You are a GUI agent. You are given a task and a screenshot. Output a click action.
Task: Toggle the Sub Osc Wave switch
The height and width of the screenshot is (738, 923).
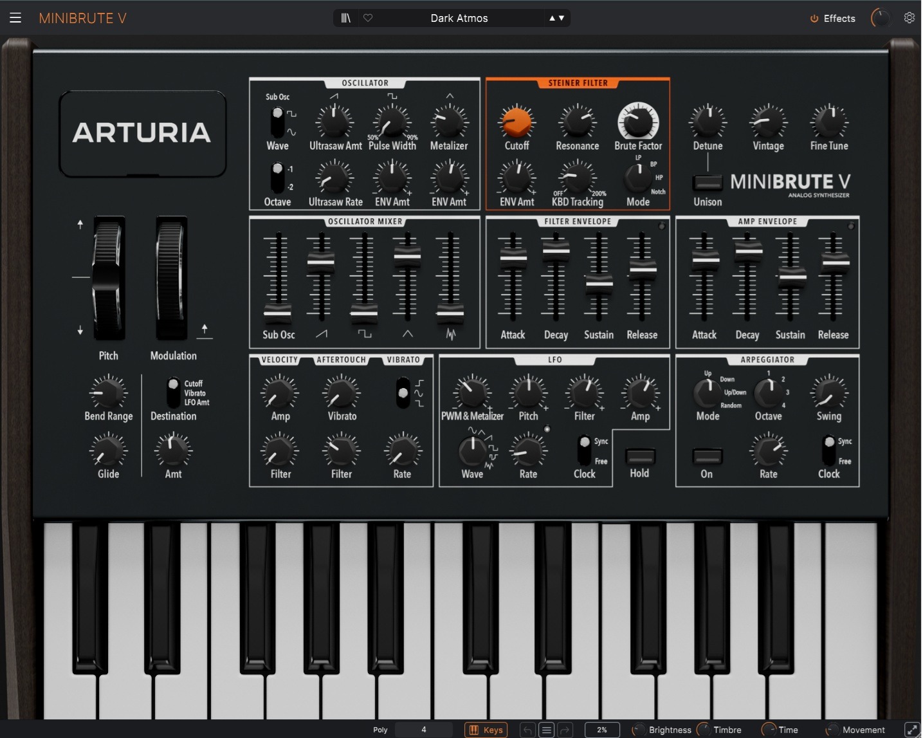(x=277, y=122)
